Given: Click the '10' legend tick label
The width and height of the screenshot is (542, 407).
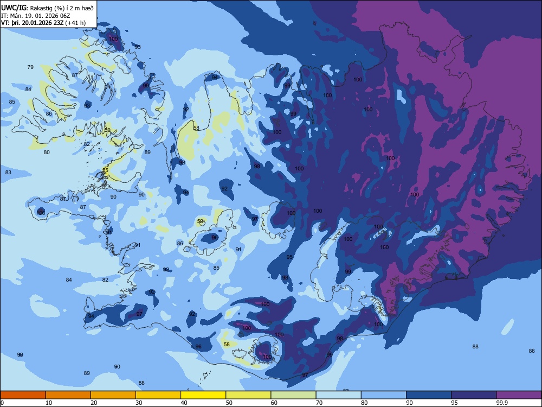Looking at the screenshot, I should click(49, 403).
